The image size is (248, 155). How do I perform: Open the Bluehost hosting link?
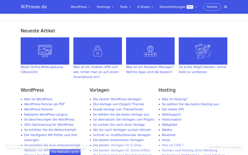point(169,135)
